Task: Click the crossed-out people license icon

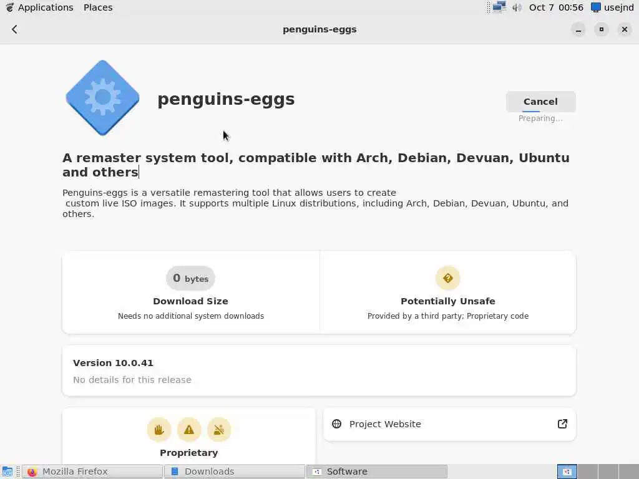Action: [x=219, y=429]
